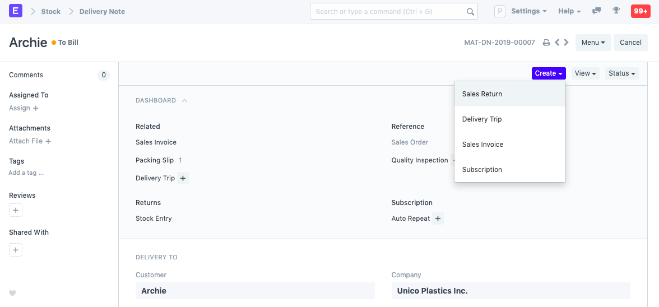Screen dimensions: 659x307
Task: Open the Packing Slip link
Action: tap(155, 160)
